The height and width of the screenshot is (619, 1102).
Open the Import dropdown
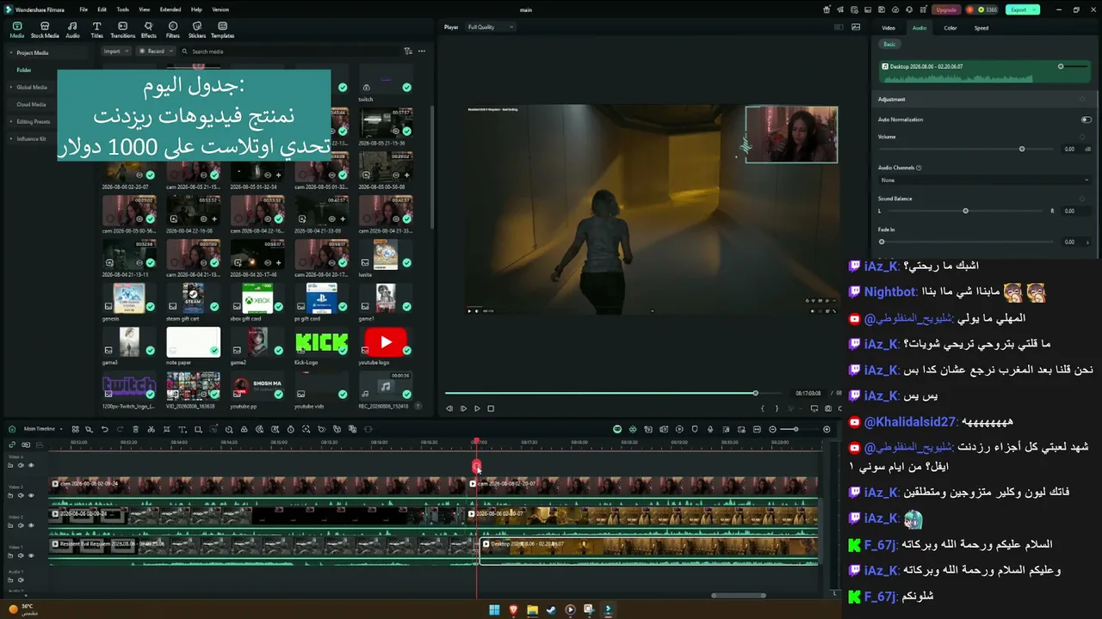coord(116,51)
